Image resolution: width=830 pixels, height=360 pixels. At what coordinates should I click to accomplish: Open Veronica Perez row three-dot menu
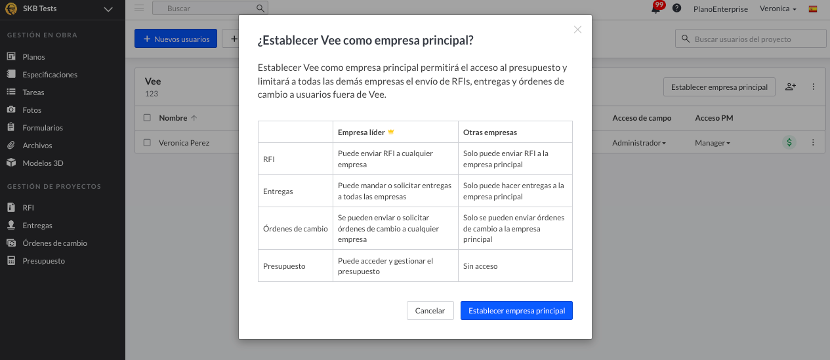click(813, 142)
